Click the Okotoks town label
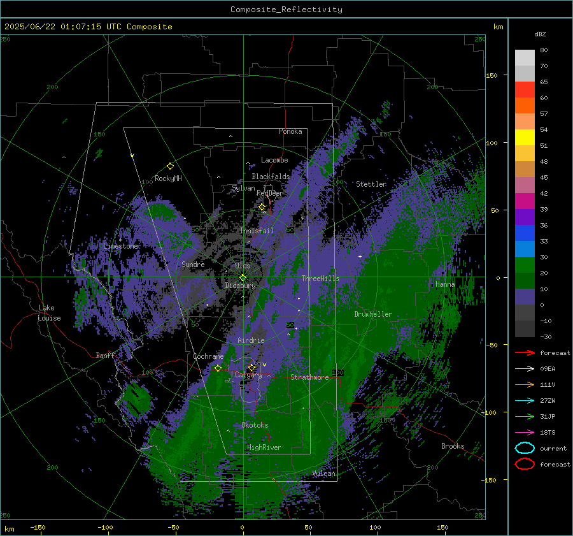 (x=255, y=425)
